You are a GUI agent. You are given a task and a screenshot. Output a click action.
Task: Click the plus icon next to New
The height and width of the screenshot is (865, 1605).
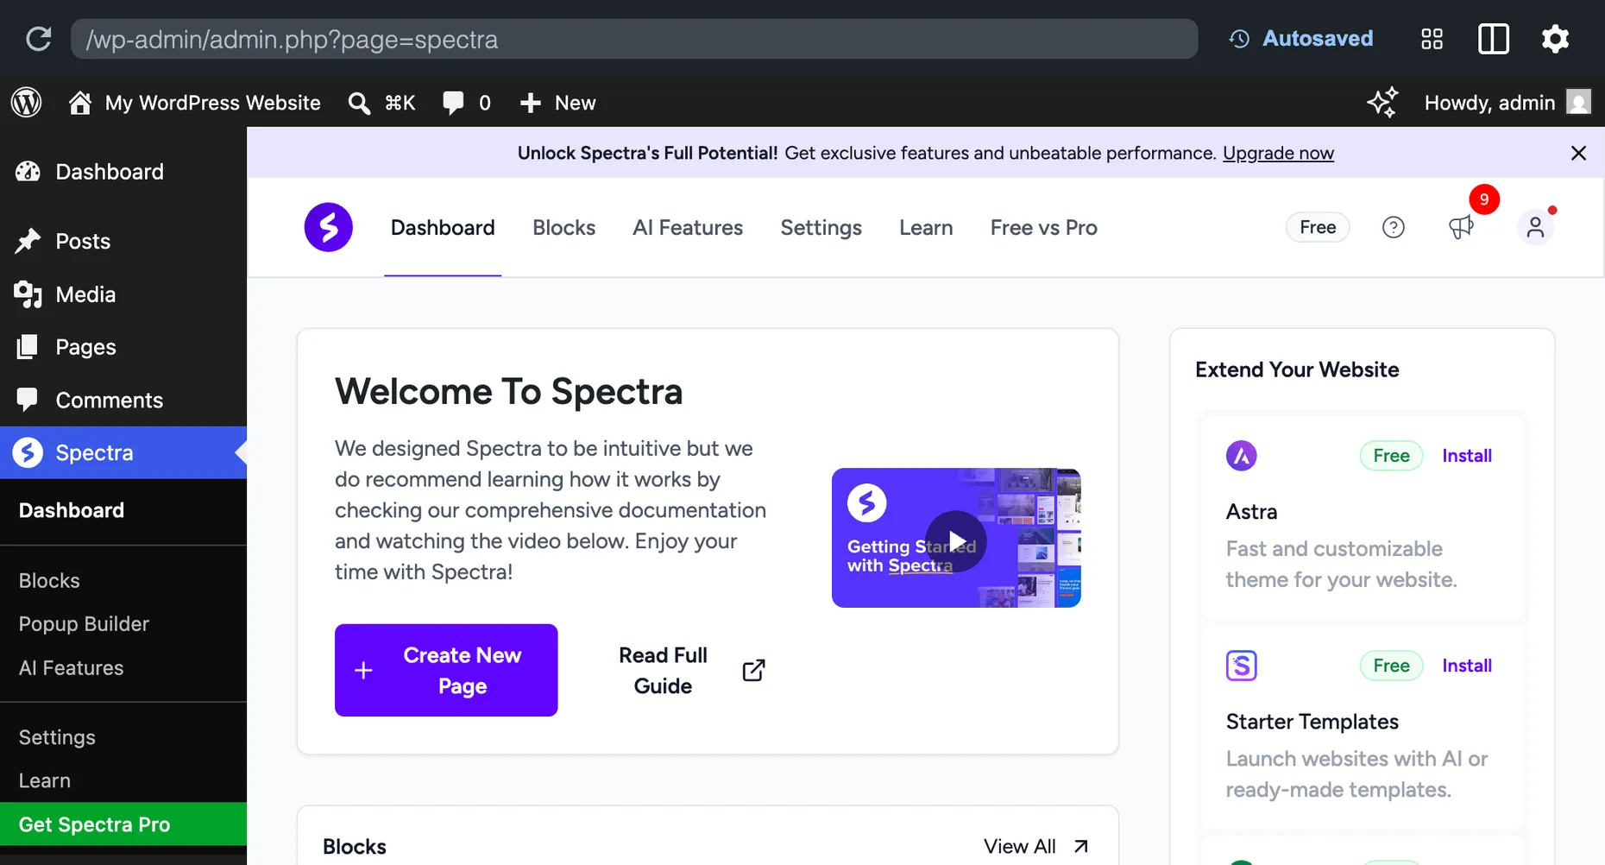530,103
